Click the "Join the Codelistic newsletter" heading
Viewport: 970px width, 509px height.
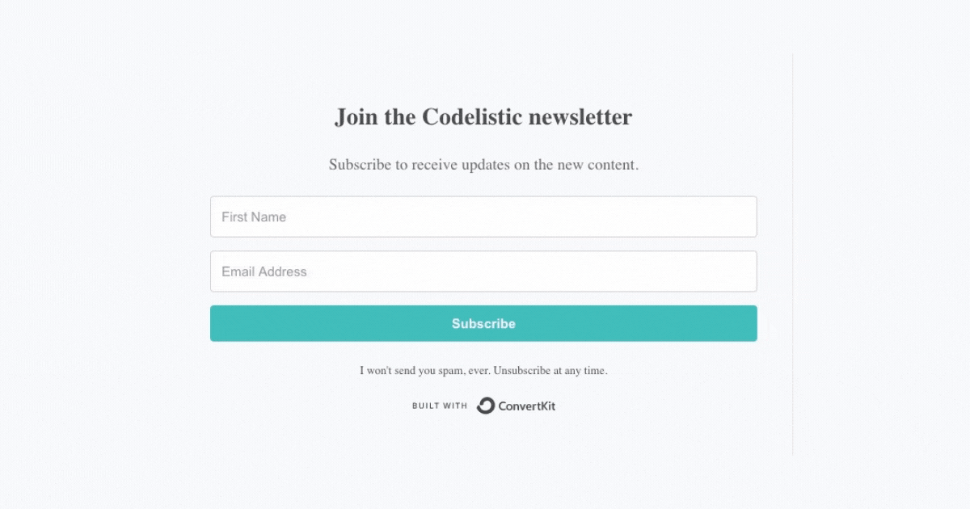click(483, 117)
